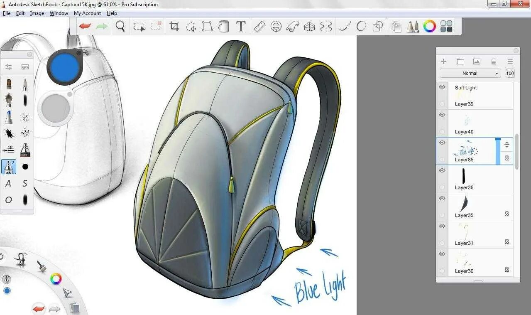The height and width of the screenshot is (315, 531).
Task: Open the Edit menu
Action: tap(20, 13)
